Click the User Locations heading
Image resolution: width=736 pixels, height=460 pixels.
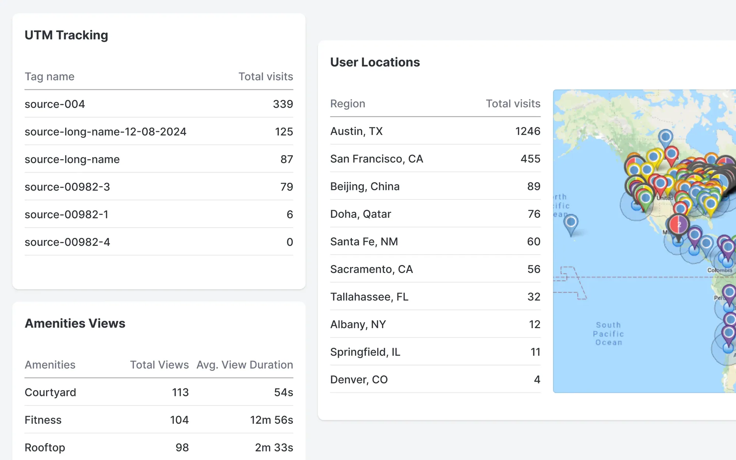pyautogui.click(x=375, y=62)
